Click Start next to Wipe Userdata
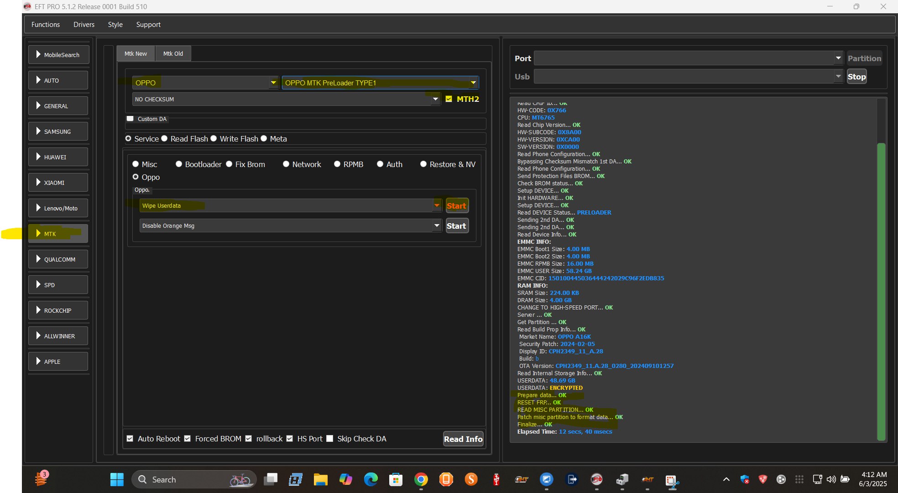898x493 pixels. tap(456, 206)
